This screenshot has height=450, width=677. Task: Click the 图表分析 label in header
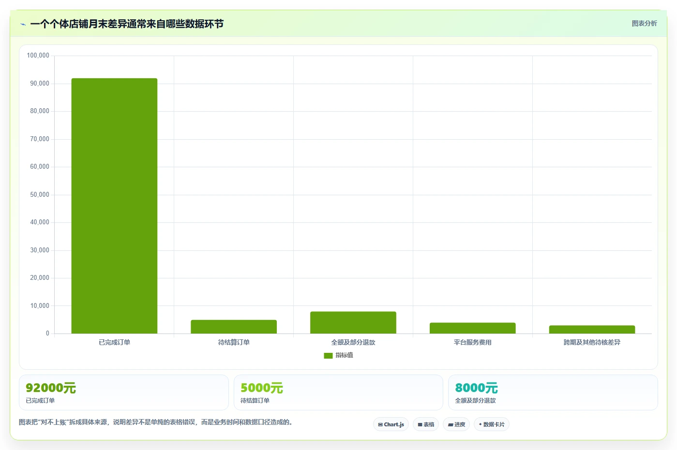(644, 23)
